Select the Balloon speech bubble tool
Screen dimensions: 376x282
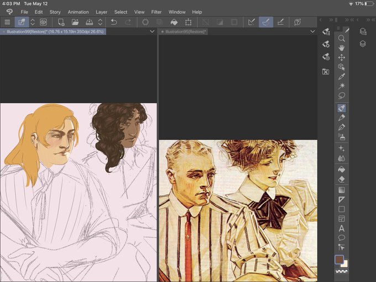coord(342,238)
